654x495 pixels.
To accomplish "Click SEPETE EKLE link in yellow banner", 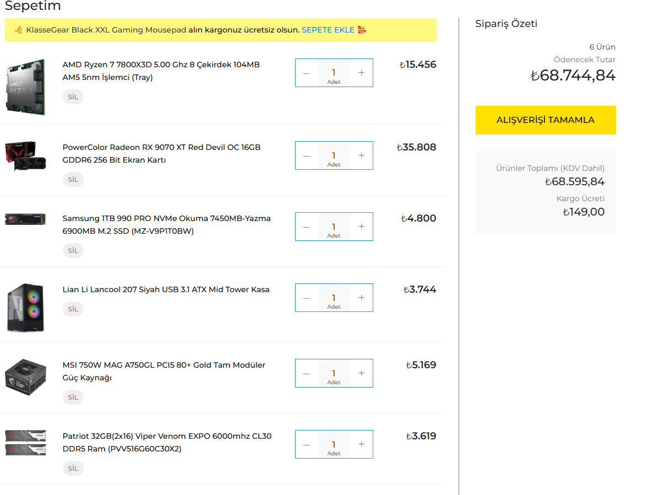I will [x=328, y=30].
